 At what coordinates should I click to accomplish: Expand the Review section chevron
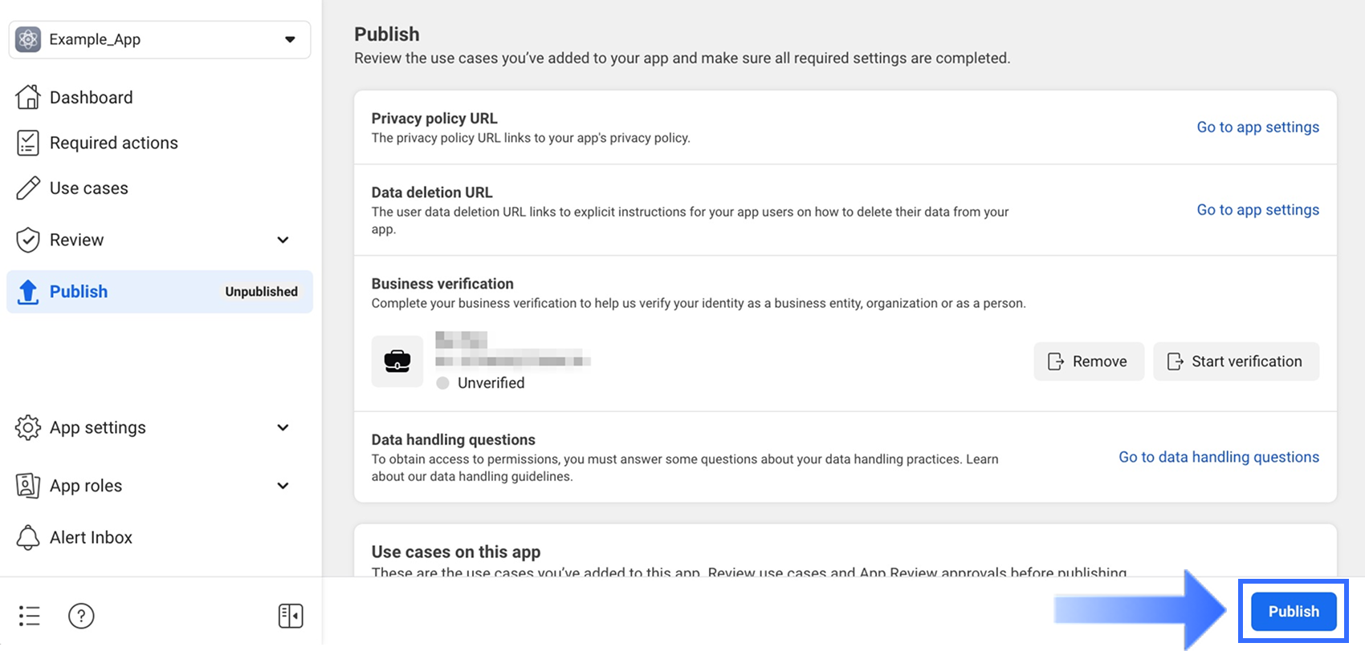tap(283, 240)
